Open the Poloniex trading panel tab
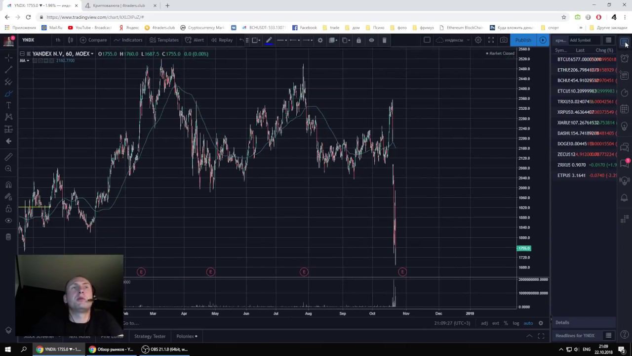 187,336
